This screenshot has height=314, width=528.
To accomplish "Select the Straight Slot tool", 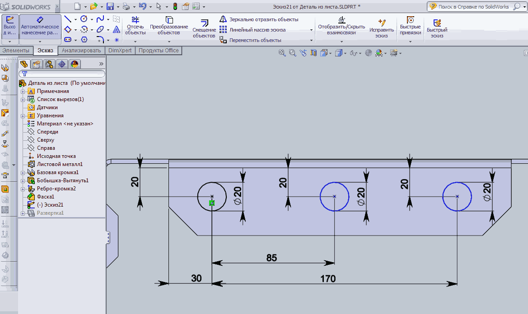I will pos(68,40).
